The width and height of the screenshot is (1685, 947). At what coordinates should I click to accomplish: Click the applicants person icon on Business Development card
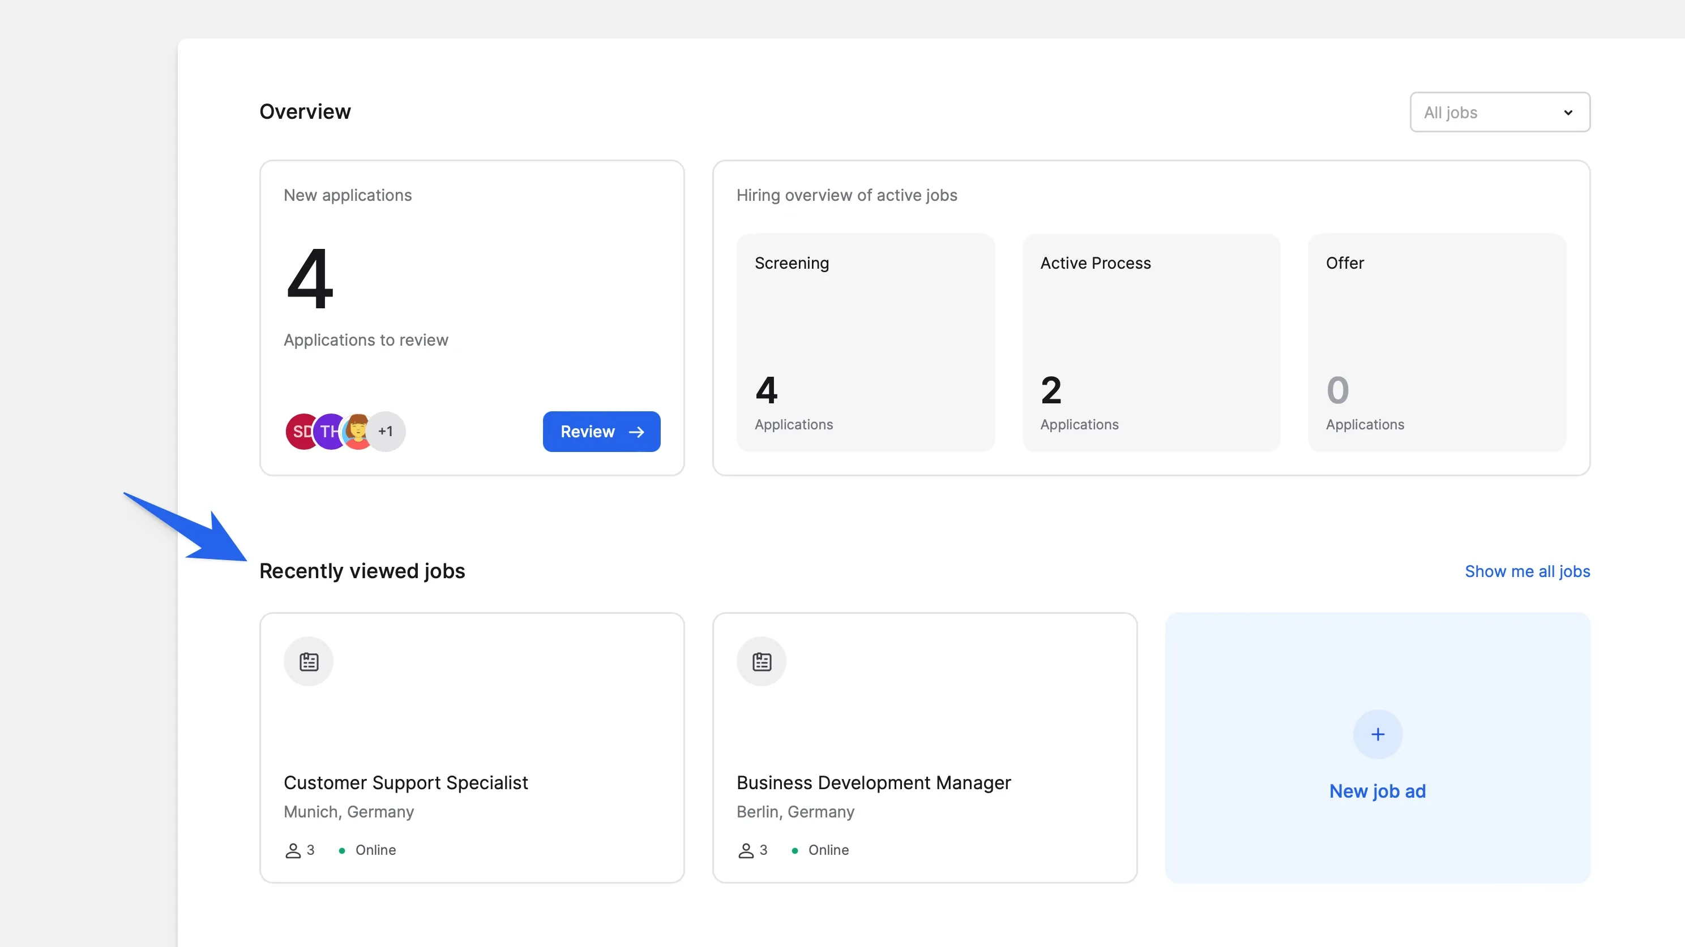click(746, 850)
